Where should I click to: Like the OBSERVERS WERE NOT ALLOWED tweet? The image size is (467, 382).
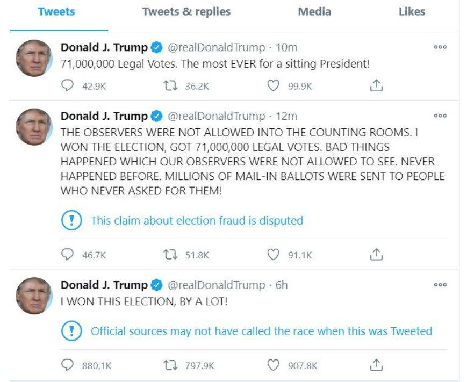coord(274,255)
